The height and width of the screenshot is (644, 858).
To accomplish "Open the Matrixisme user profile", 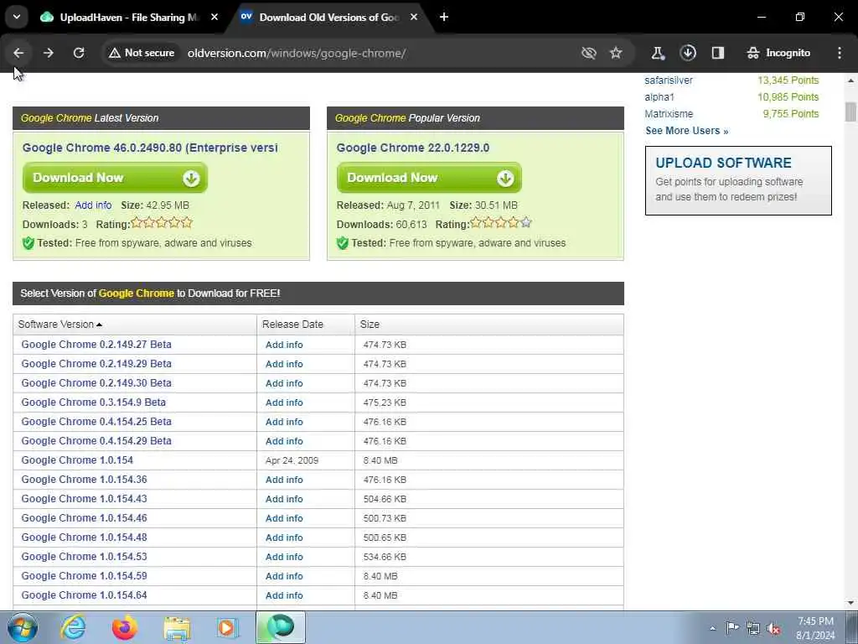I will coord(669,114).
